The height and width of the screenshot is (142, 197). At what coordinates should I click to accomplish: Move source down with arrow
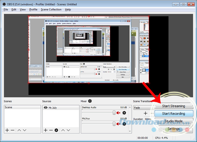click(68, 130)
